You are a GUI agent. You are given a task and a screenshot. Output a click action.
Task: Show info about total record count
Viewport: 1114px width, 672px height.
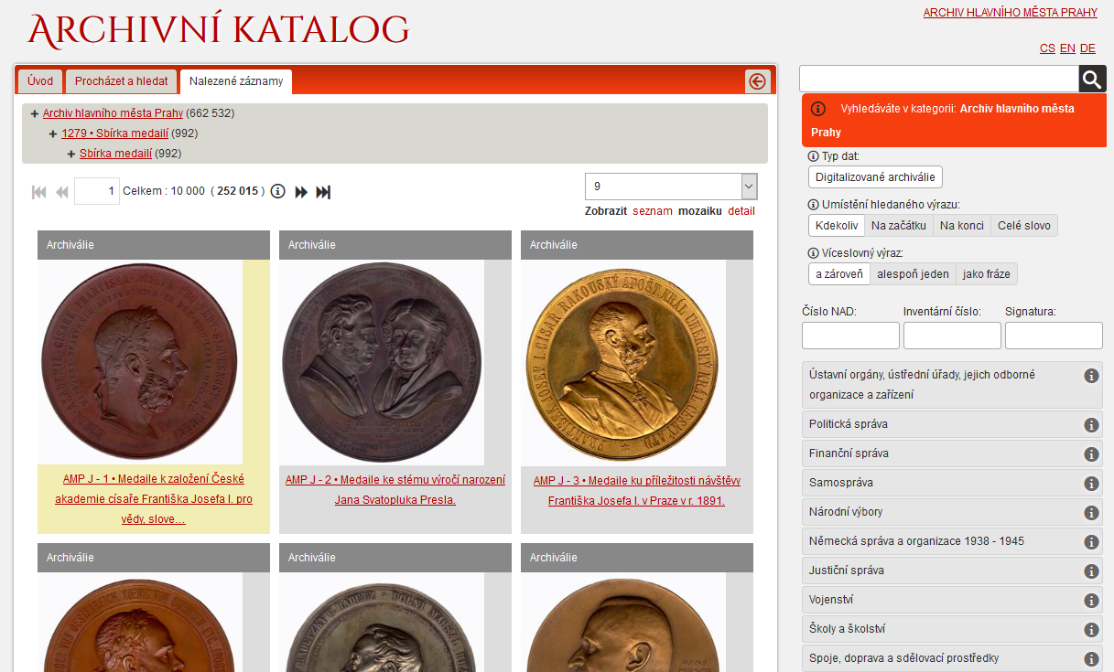point(278,191)
